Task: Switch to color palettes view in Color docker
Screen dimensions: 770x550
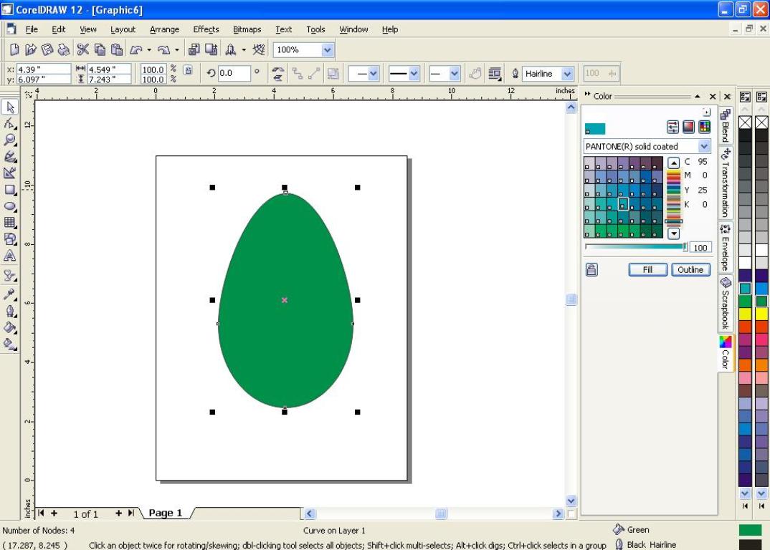Action: click(703, 125)
